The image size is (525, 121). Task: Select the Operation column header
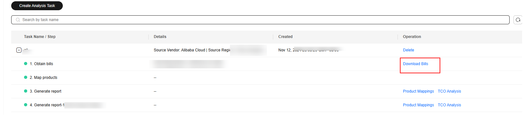[x=412, y=37]
